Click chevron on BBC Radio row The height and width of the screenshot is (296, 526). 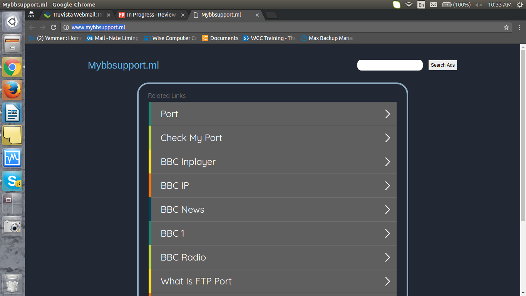[x=388, y=257]
